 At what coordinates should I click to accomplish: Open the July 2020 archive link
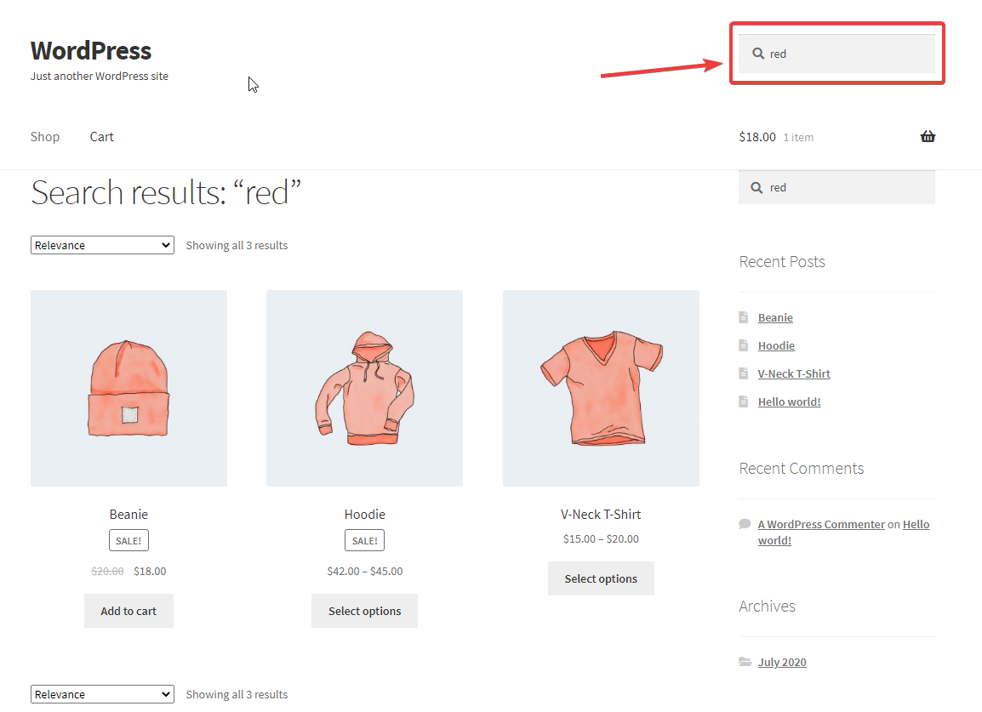pyautogui.click(x=782, y=662)
